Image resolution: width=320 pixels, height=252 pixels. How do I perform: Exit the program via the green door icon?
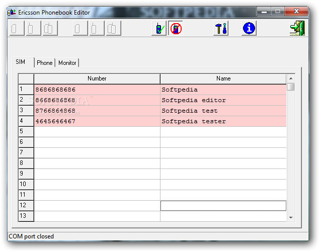coord(297,28)
